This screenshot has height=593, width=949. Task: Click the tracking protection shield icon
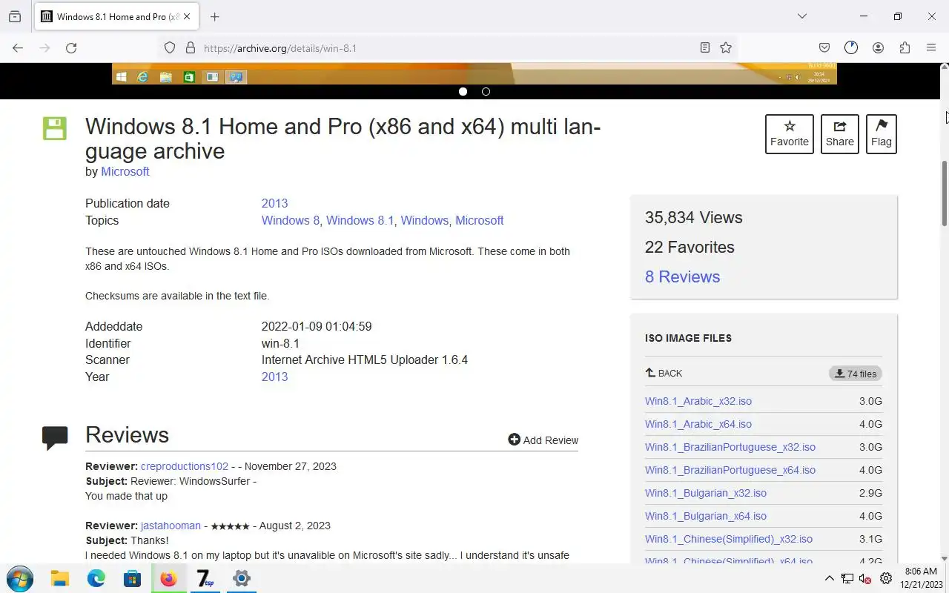point(170,48)
